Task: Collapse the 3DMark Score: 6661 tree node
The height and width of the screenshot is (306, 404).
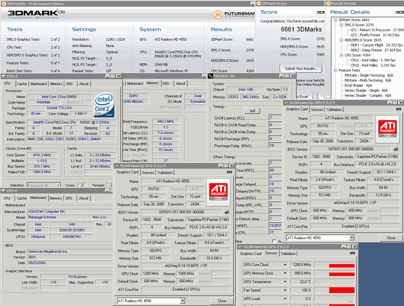Action: [x=336, y=20]
